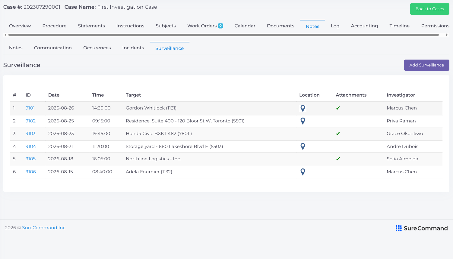Image resolution: width=453 pixels, height=259 pixels.
Task: Switch to the Overview tab
Action: coord(20,26)
